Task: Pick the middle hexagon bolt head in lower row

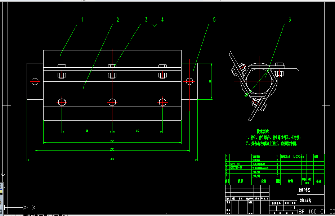Action: (112, 102)
